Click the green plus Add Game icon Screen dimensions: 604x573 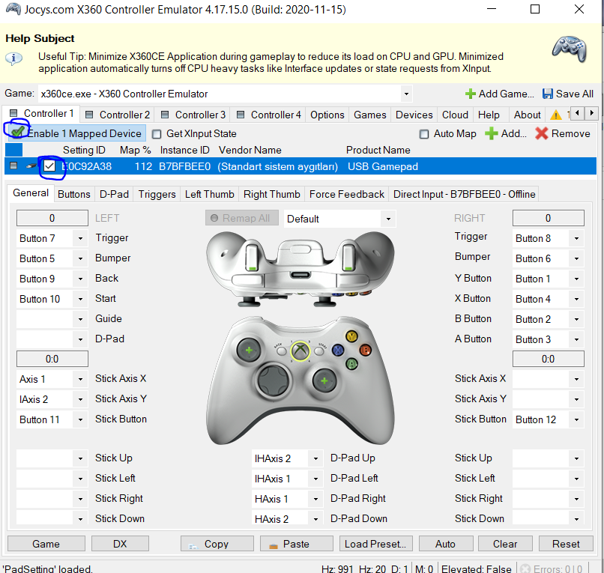(x=471, y=94)
